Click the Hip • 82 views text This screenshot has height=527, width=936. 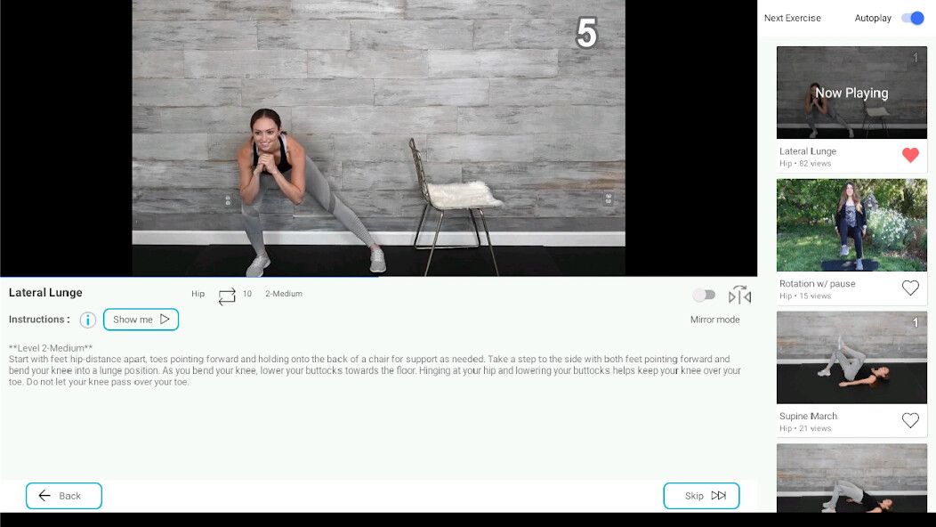[x=804, y=164]
